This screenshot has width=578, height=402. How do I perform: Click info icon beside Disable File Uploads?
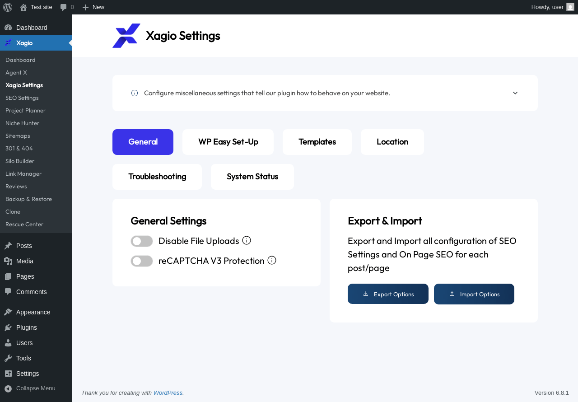click(247, 240)
